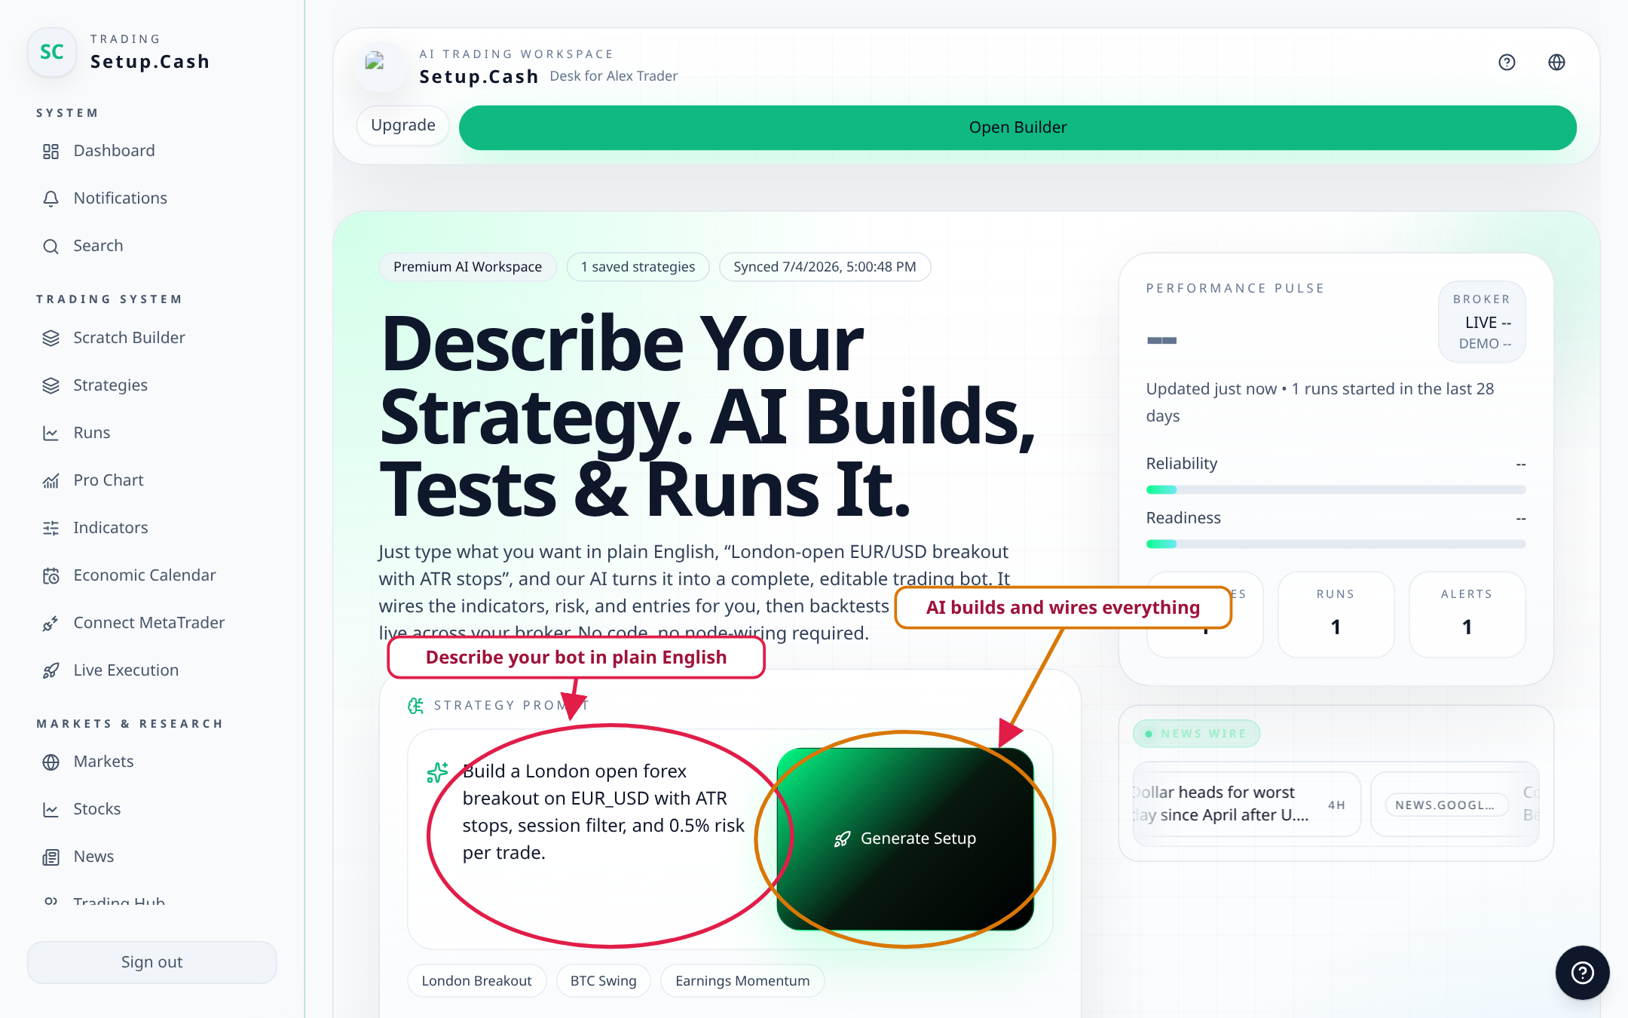Open the Strategies menu item
Viewport: 1628px width, 1018px height.
point(151,386)
